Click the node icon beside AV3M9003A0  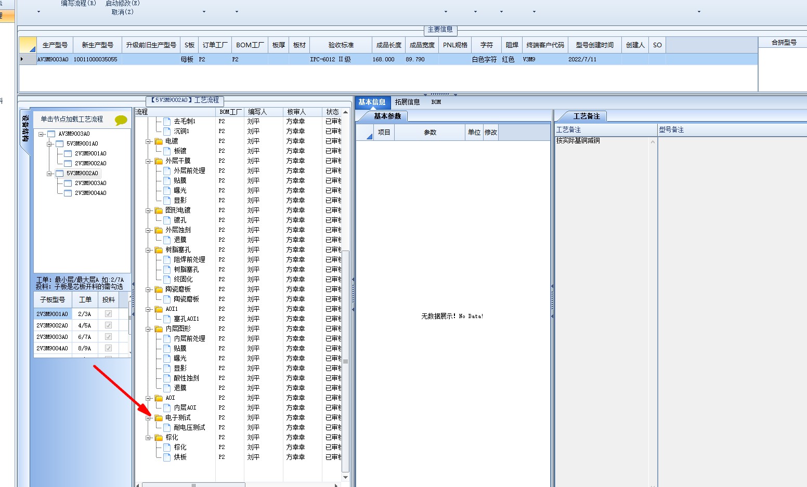click(51, 134)
